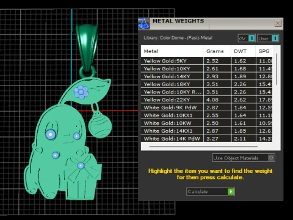Select the Yellow Gold:9KY row

click(x=207, y=61)
